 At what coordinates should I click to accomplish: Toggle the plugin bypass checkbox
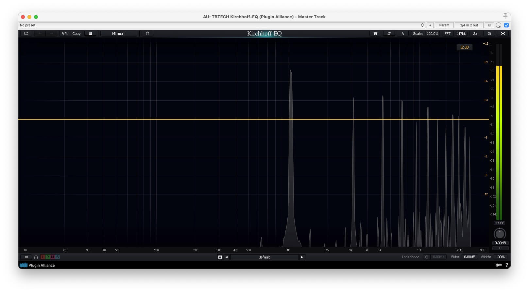[x=506, y=25]
